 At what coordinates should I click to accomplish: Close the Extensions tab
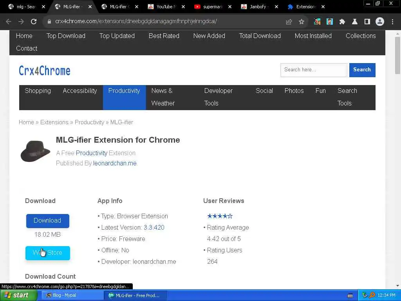tap(323, 7)
